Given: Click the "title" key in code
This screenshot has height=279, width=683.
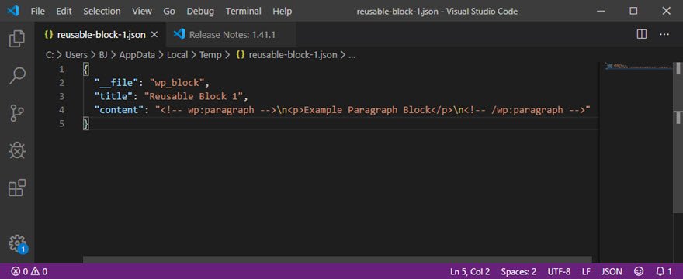Looking at the screenshot, I should [x=113, y=96].
